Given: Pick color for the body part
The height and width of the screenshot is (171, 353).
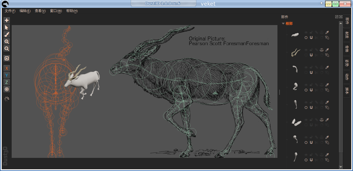Looking at the screenshot, I should pyautogui.click(x=327, y=32).
